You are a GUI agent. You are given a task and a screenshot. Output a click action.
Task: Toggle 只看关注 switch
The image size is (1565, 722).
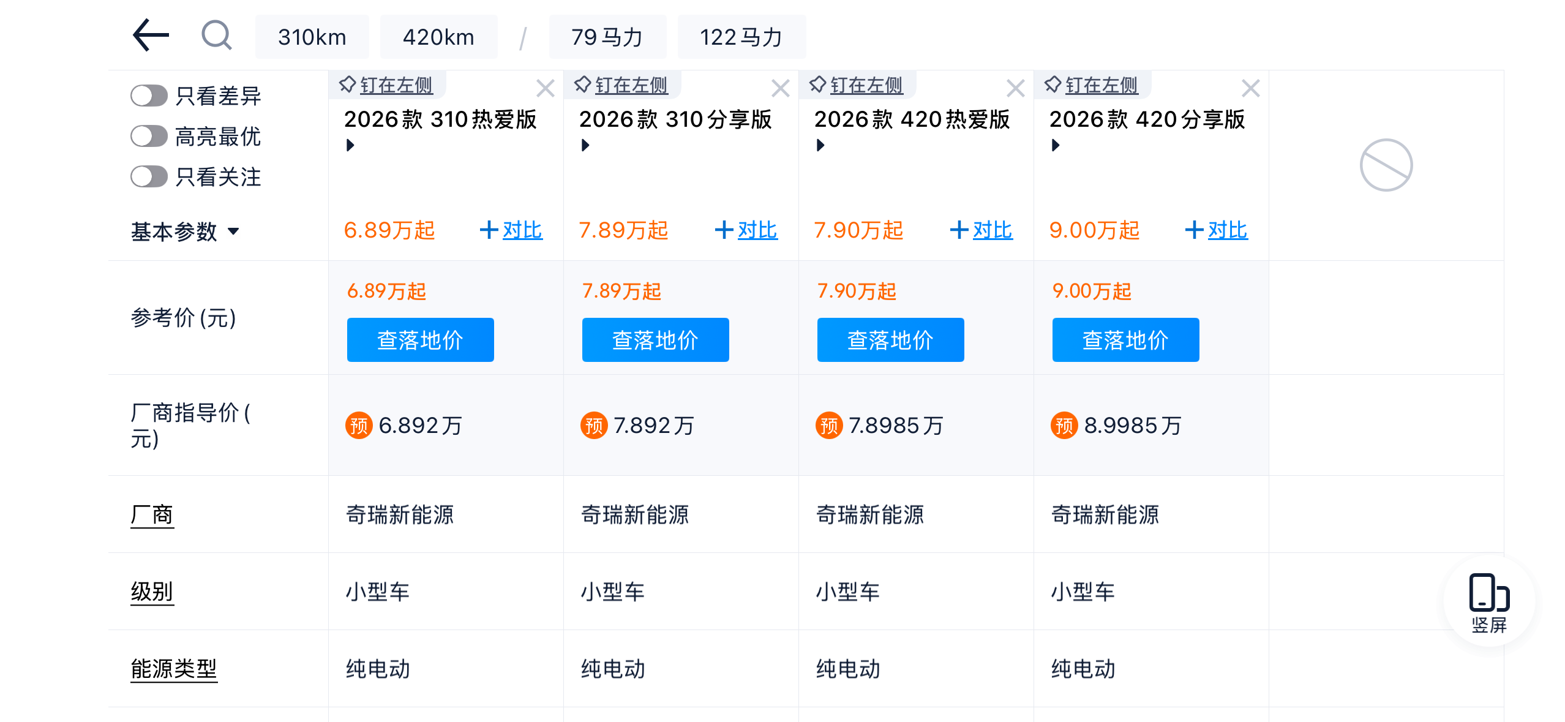tap(149, 176)
